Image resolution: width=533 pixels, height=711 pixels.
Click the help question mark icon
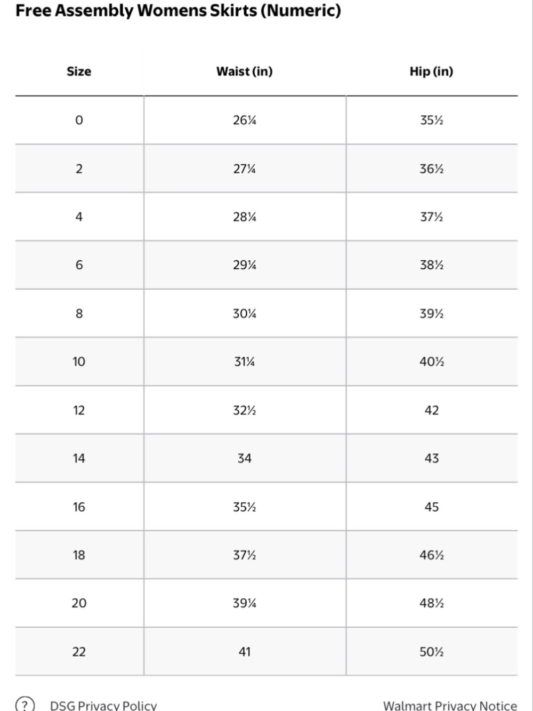point(25,705)
